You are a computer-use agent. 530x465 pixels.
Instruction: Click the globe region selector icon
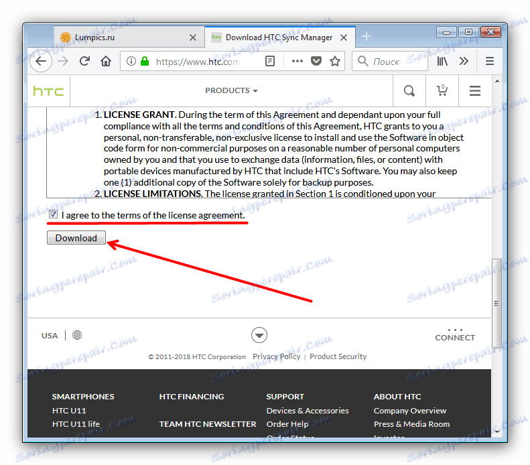77,335
